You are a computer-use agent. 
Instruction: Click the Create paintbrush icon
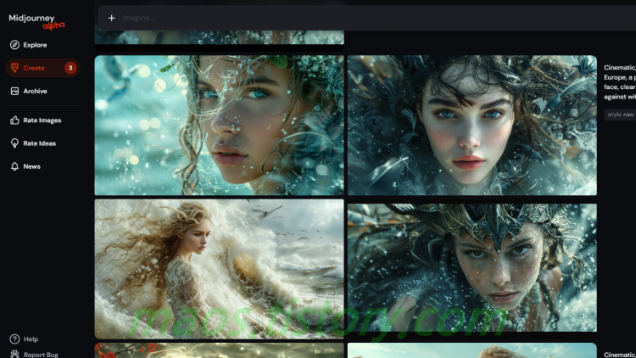[14, 68]
